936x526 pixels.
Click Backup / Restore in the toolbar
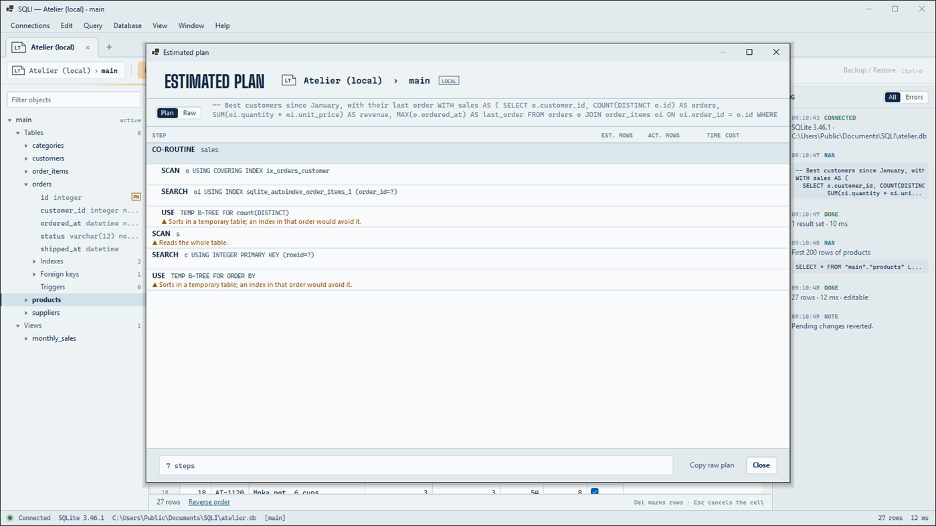868,70
